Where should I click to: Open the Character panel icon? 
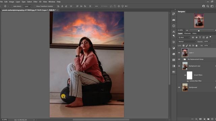pyautogui.click(x=174, y=32)
